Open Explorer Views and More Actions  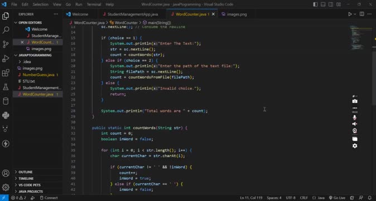56,14
